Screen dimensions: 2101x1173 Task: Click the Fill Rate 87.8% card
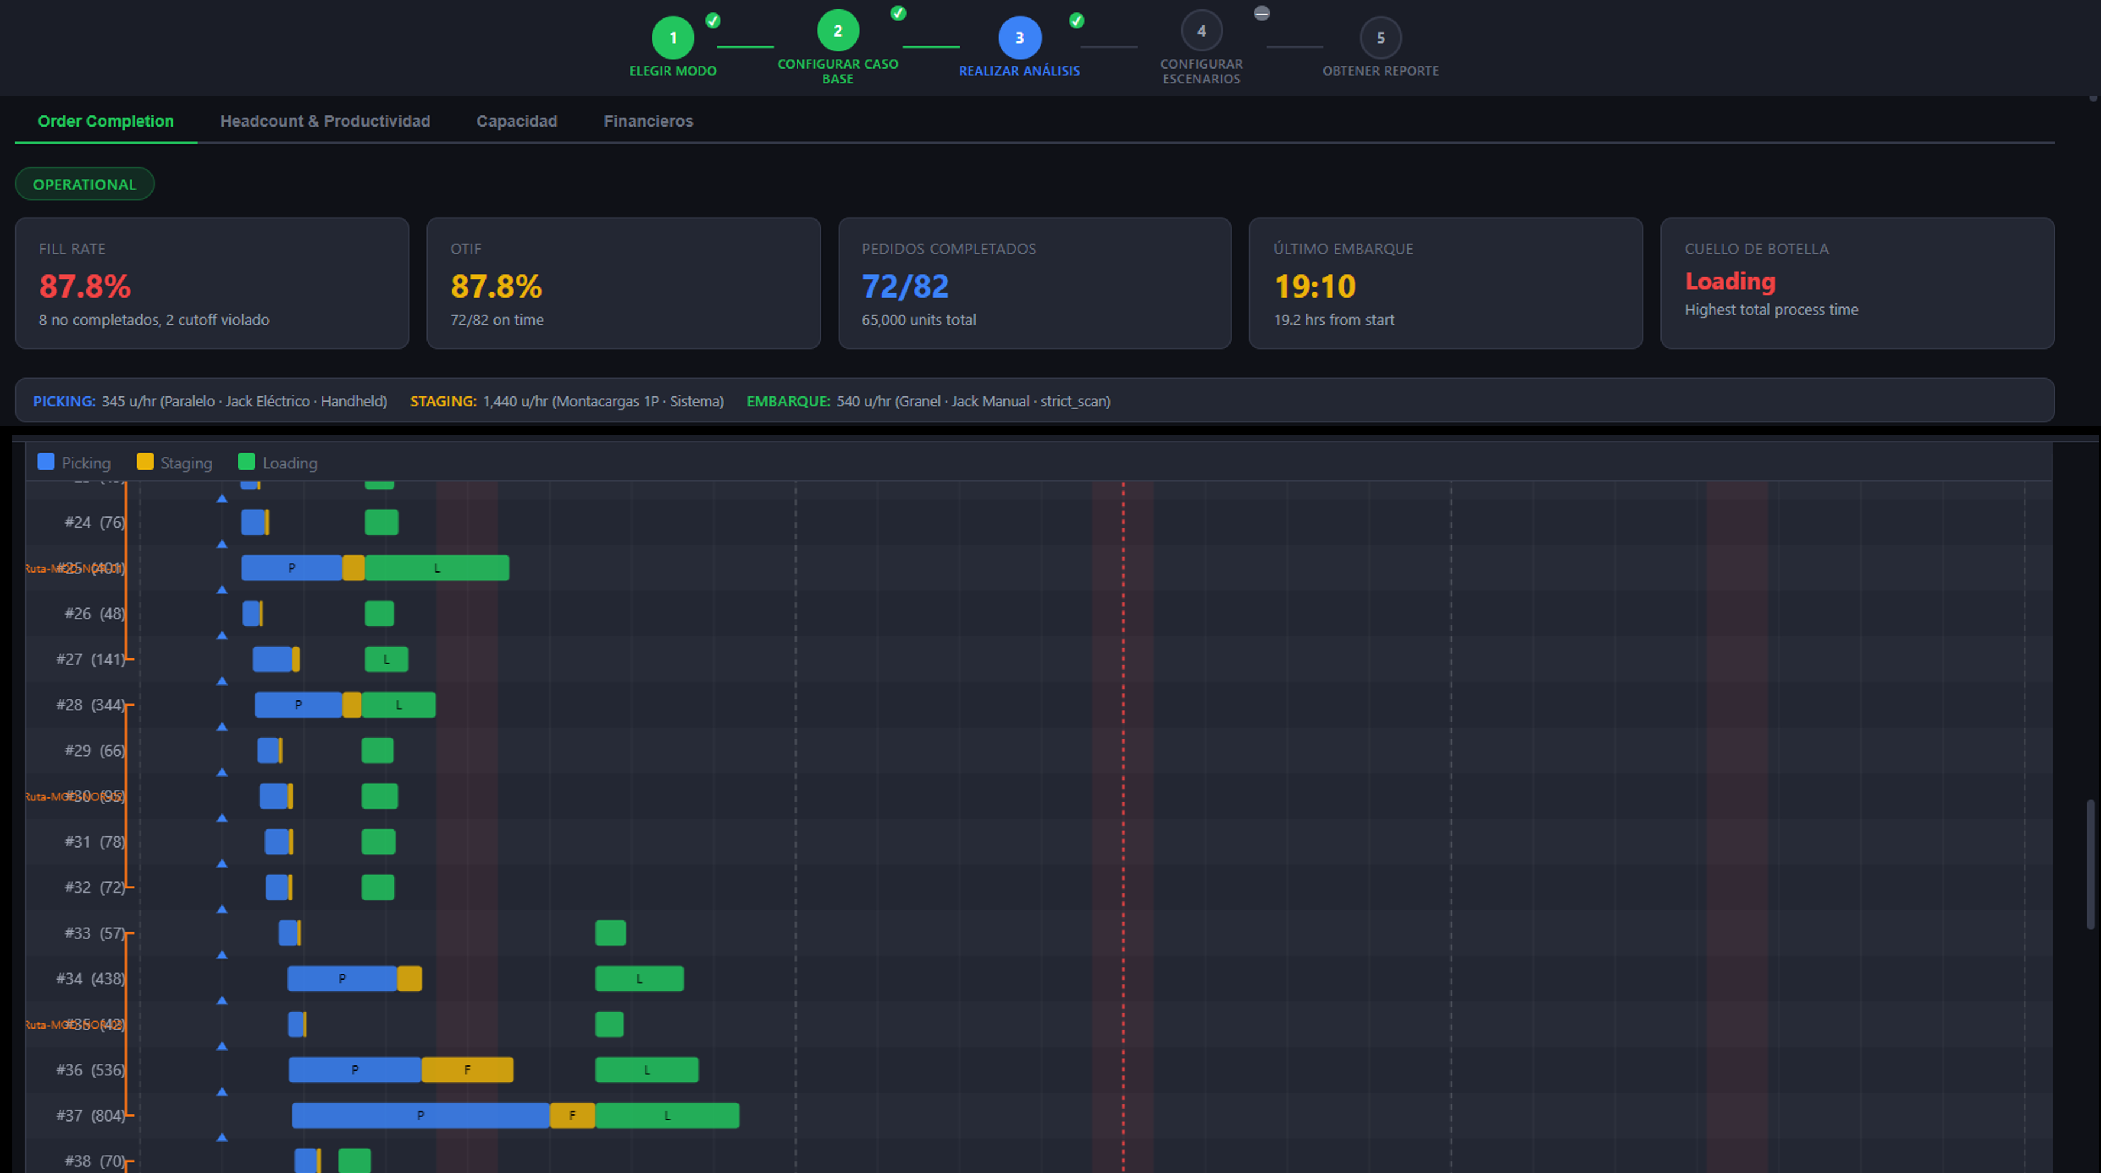tap(212, 283)
